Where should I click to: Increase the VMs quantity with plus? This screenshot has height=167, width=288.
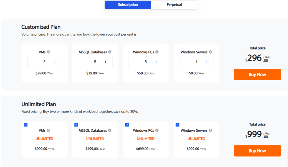click(x=55, y=62)
